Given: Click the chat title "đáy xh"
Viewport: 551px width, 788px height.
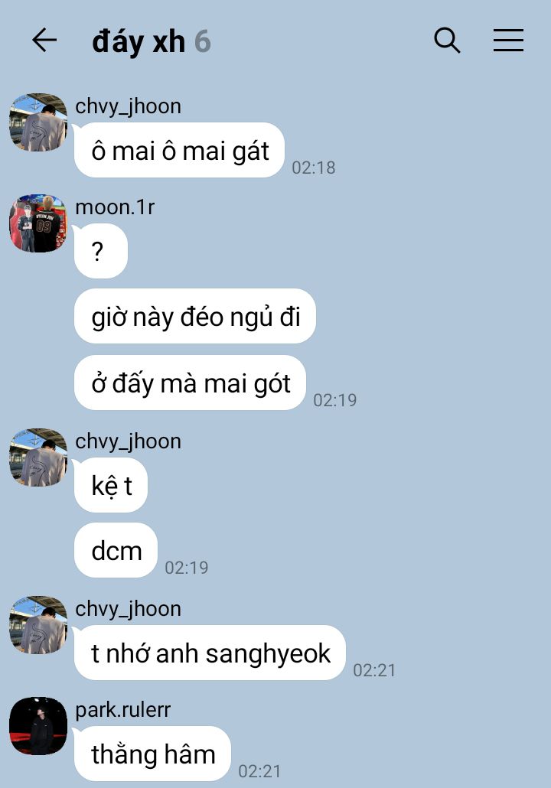Looking at the screenshot, I should [139, 41].
